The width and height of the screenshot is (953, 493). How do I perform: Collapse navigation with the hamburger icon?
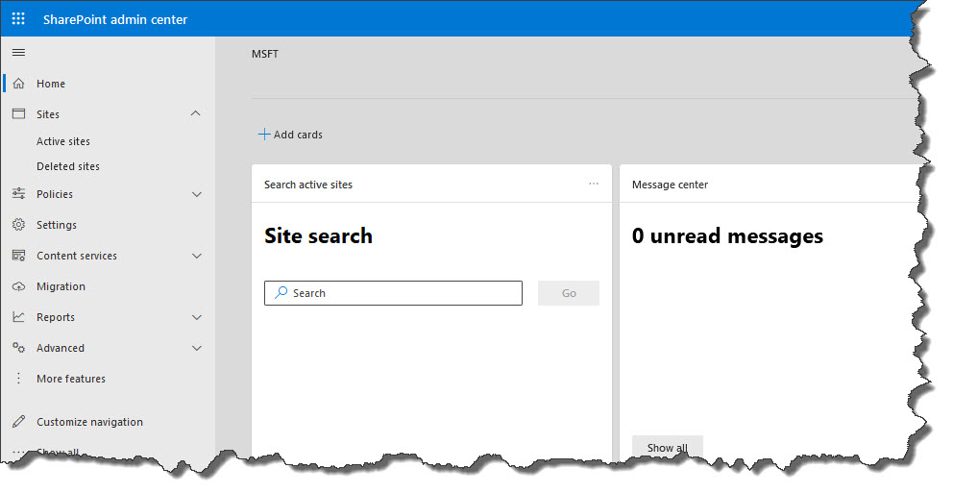point(19,52)
